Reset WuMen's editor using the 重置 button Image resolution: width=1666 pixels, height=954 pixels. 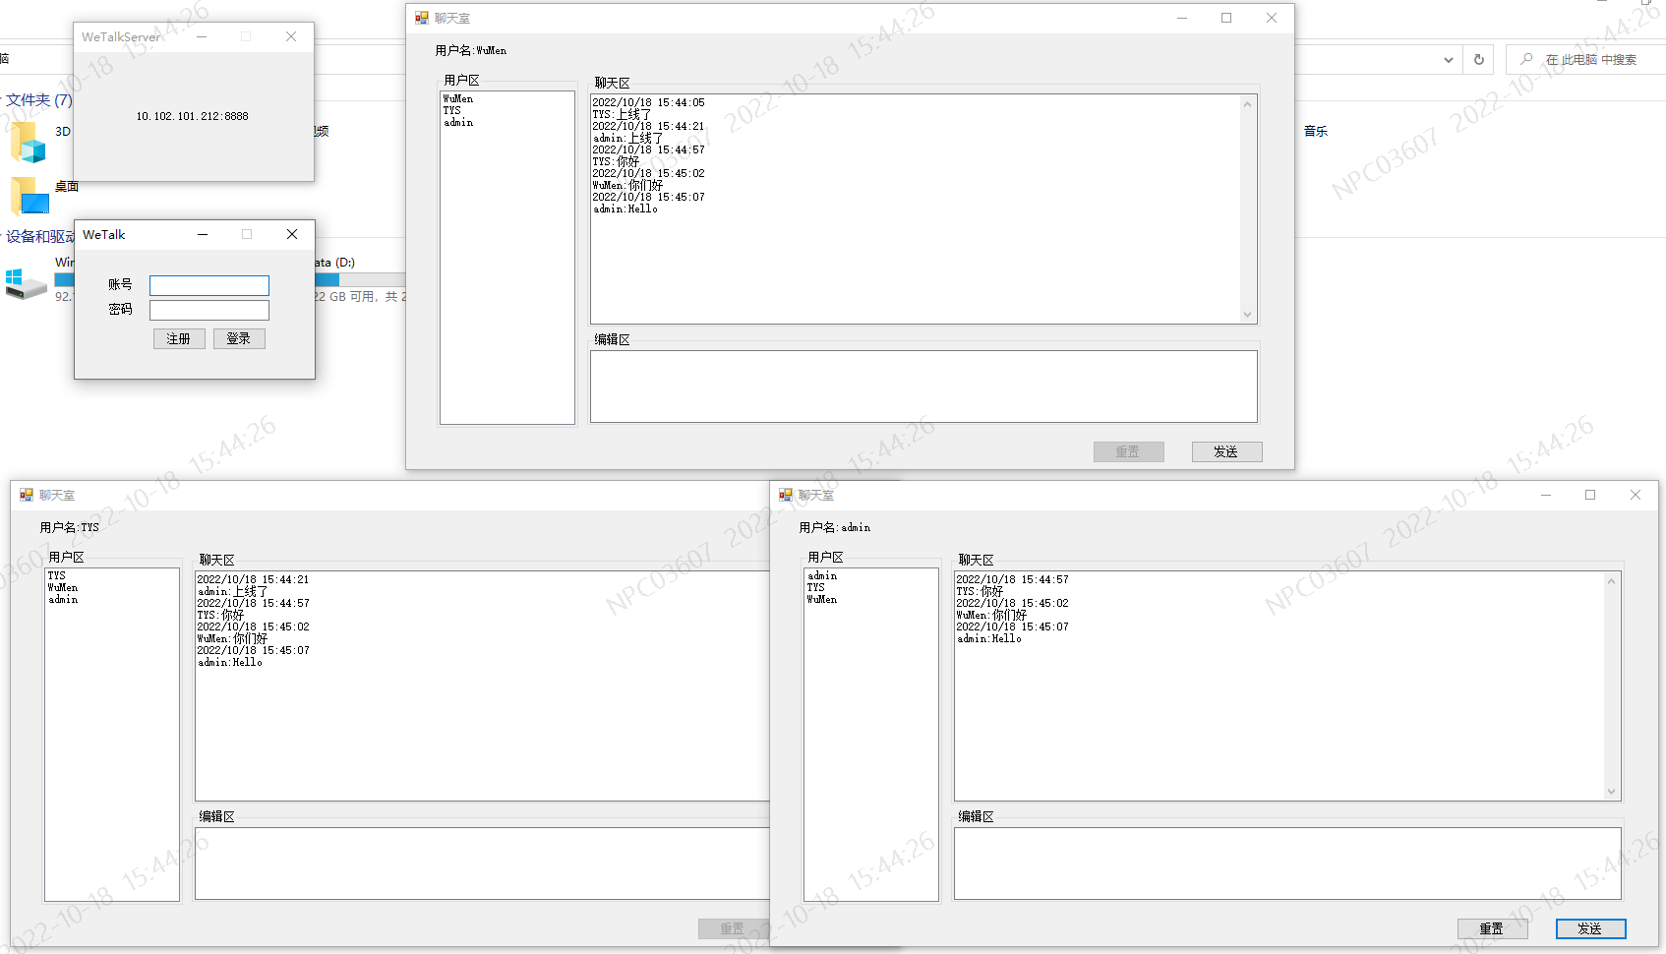point(1128,451)
